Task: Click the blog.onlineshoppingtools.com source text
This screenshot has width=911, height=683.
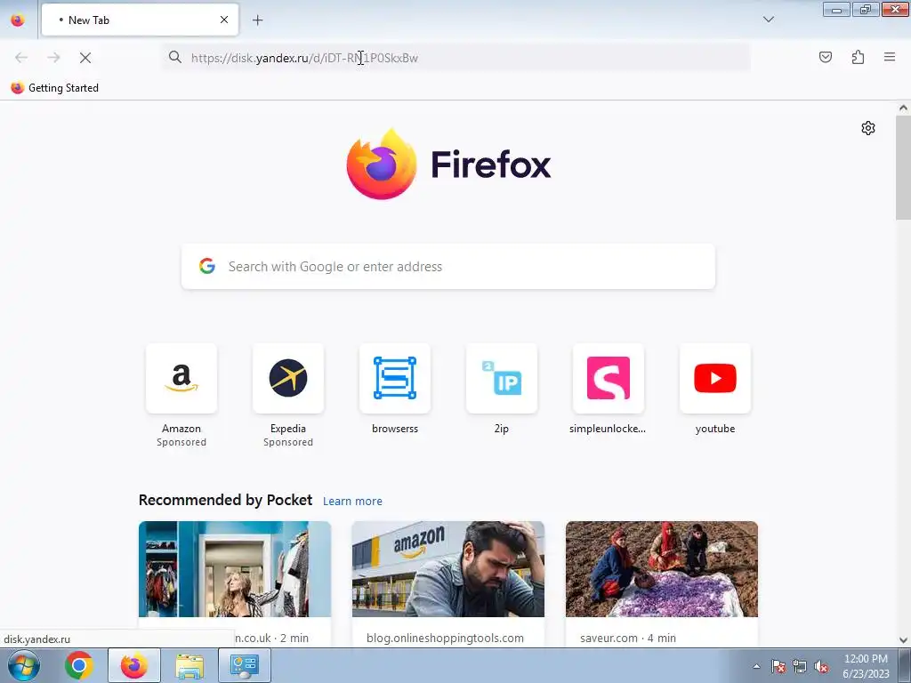Action: [x=445, y=638]
